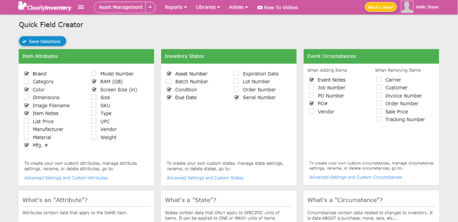Select the Asset Management button

coord(120,7)
